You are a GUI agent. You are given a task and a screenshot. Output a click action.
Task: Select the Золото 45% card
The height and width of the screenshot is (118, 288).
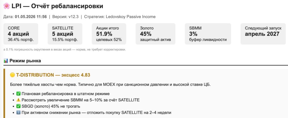tap(155, 34)
